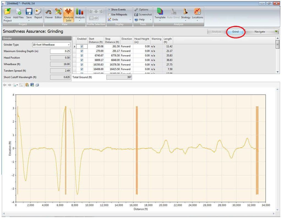The width and height of the screenshot is (282, 218).
Task: Click the Stop Distance column header
Action: pyautogui.click(x=112, y=40)
